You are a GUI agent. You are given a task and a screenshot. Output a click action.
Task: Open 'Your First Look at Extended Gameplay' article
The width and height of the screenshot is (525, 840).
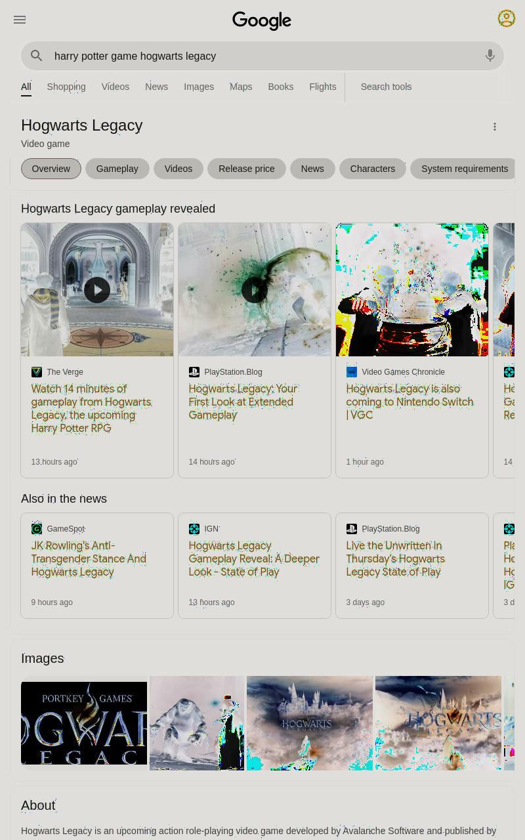[x=243, y=402]
